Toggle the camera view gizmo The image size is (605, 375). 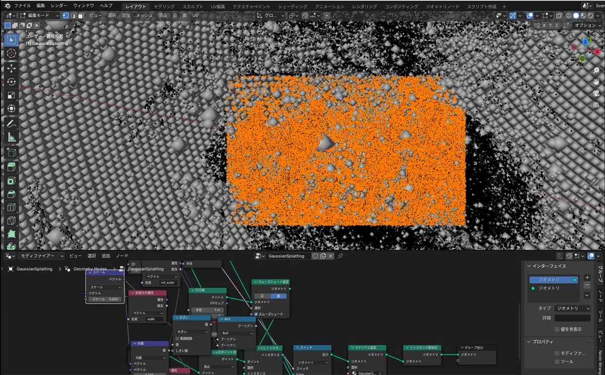(x=596, y=93)
